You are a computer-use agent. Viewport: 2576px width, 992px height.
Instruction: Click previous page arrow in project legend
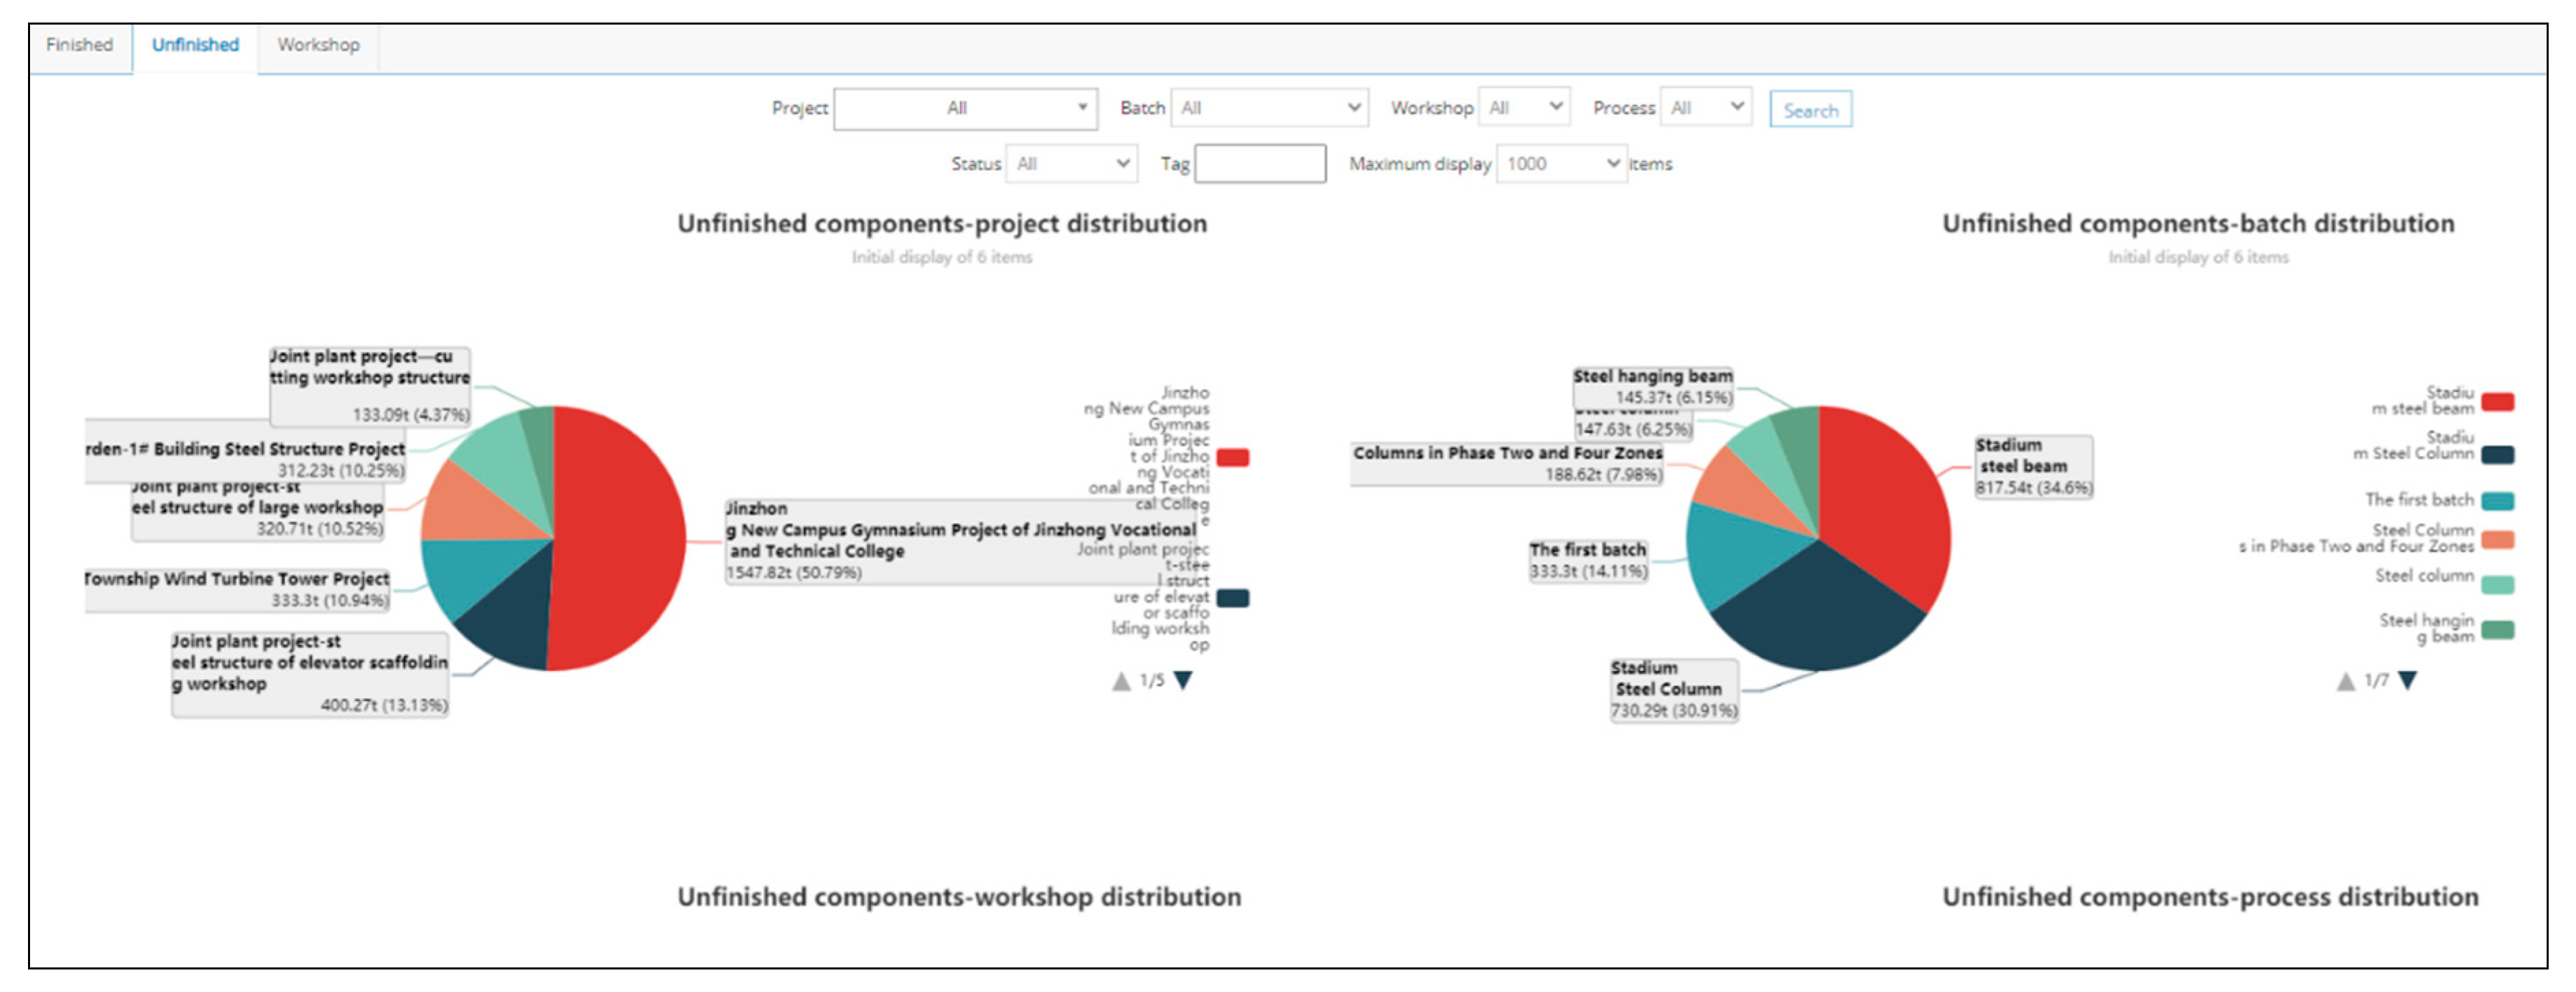tap(1121, 680)
